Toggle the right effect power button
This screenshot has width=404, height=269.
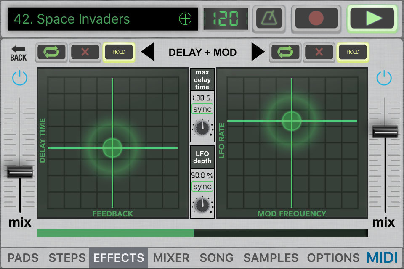pyautogui.click(x=384, y=78)
